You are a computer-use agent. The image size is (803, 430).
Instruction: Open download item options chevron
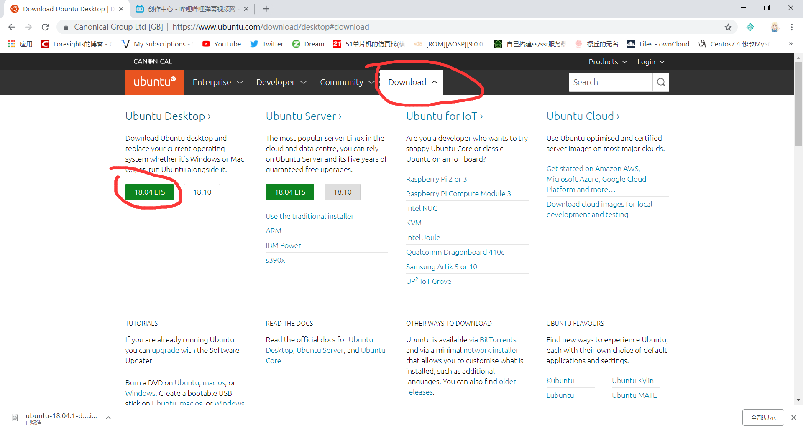[x=108, y=417]
